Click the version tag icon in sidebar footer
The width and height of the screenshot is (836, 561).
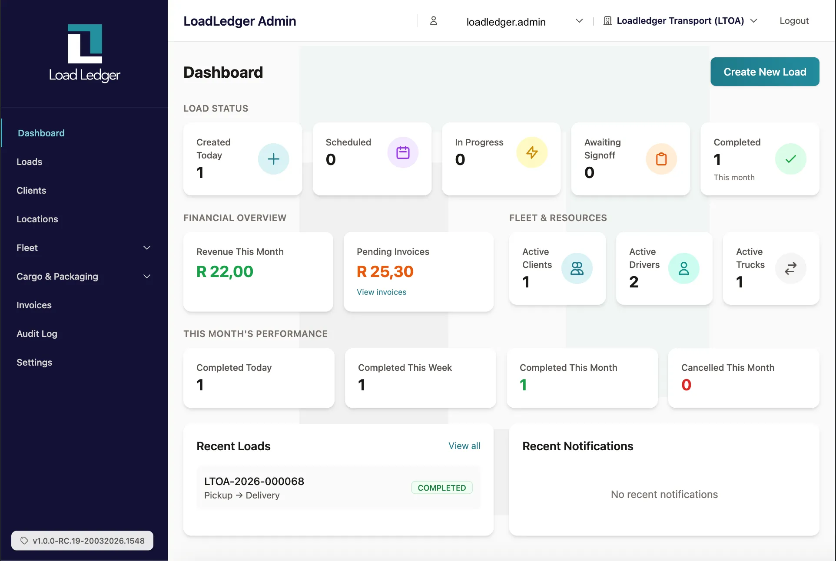(24, 541)
